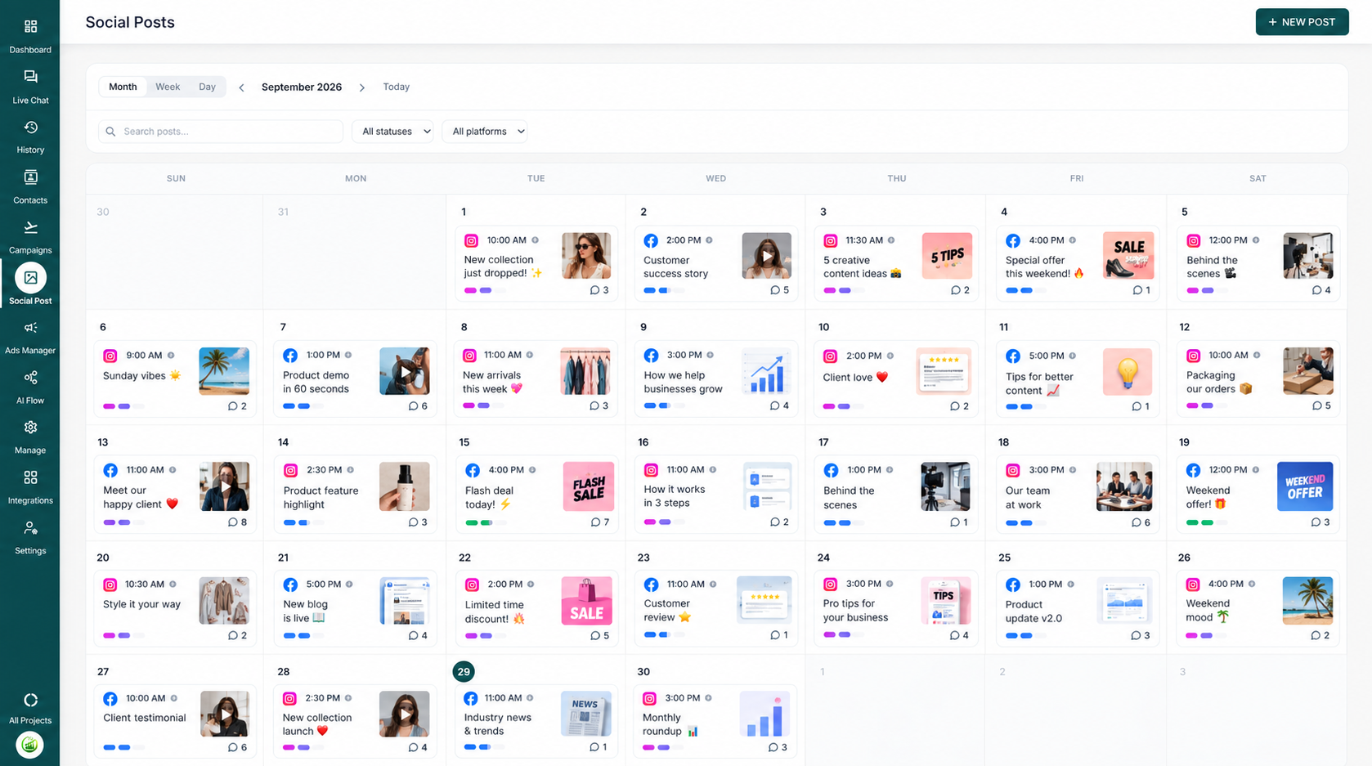Click Instagram icon on 'Monthly roundup' post
This screenshot has height=766, width=1372.
650,698
